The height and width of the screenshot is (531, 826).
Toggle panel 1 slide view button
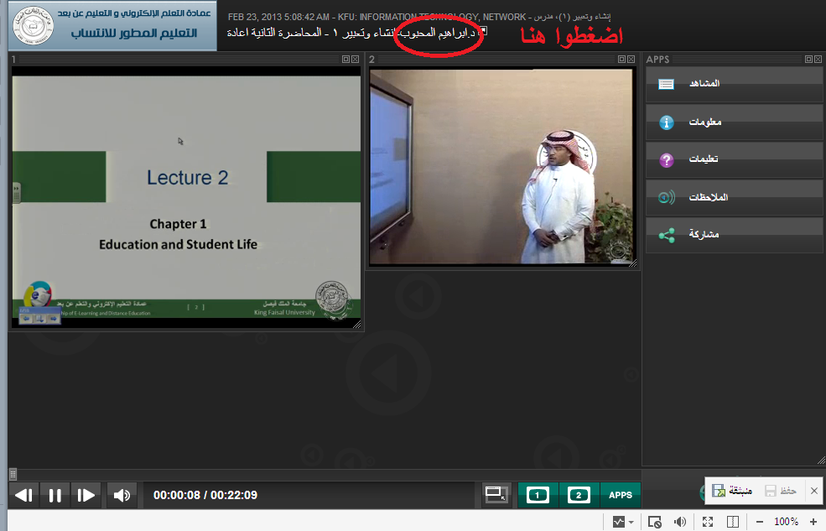pos(538,495)
